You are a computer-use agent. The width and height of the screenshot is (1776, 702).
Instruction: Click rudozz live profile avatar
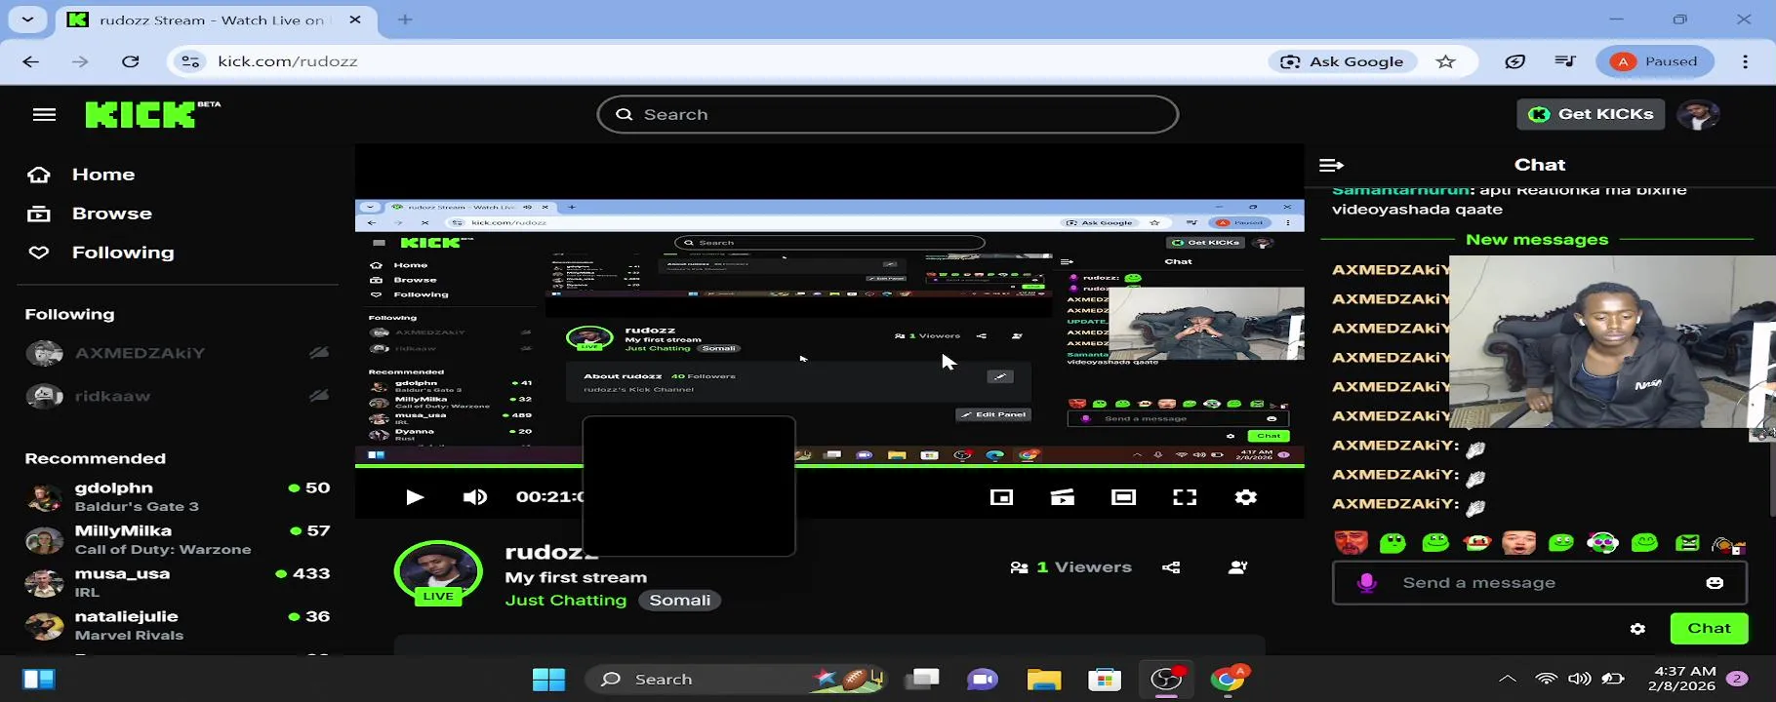click(438, 572)
